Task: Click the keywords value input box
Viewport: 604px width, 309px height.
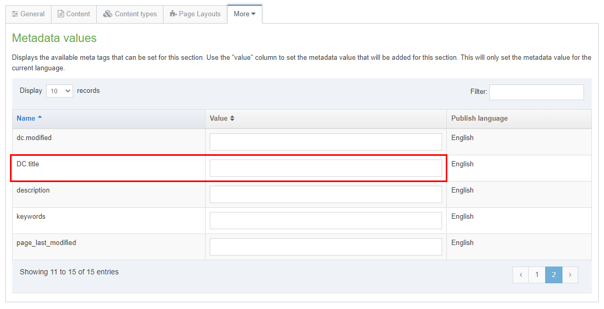Action: point(325,220)
